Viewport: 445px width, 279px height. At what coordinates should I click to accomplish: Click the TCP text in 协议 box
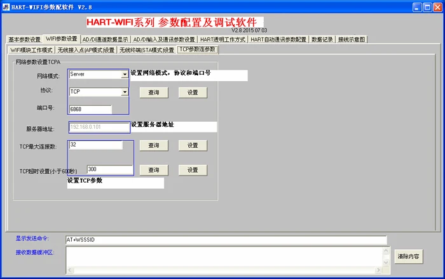75,92
